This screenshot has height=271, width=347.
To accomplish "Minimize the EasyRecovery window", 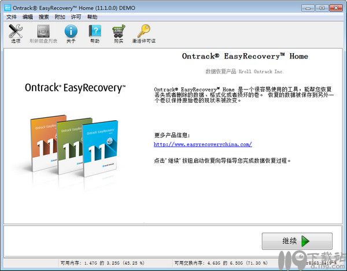I will [x=308, y=8].
